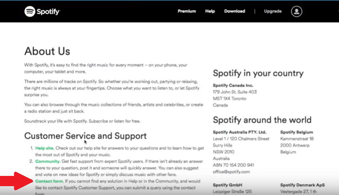Go to Help in the top navigation

(210, 11)
